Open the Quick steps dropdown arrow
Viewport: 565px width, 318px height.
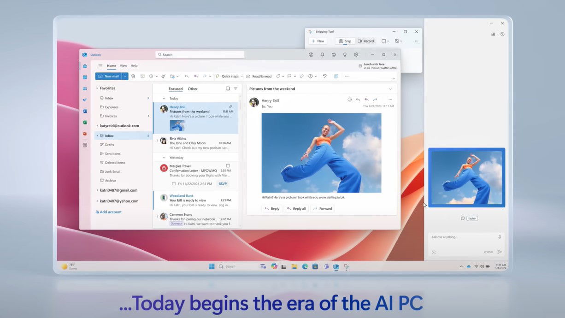242,77
